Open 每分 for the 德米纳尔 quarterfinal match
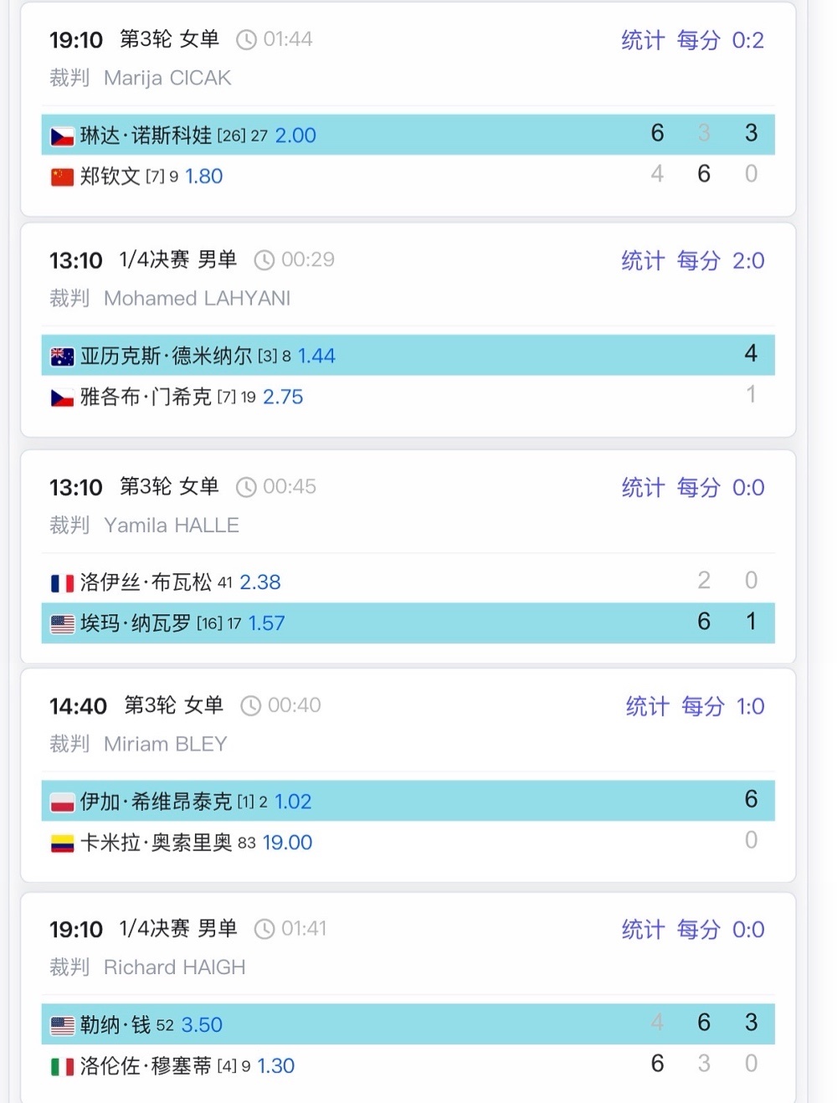This screenshot has width=837, height=1103. (698, 260)
